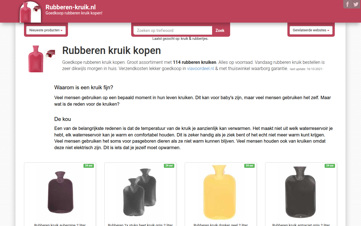Click the 24 uur badge on aubergine kruik

(89, 166)
